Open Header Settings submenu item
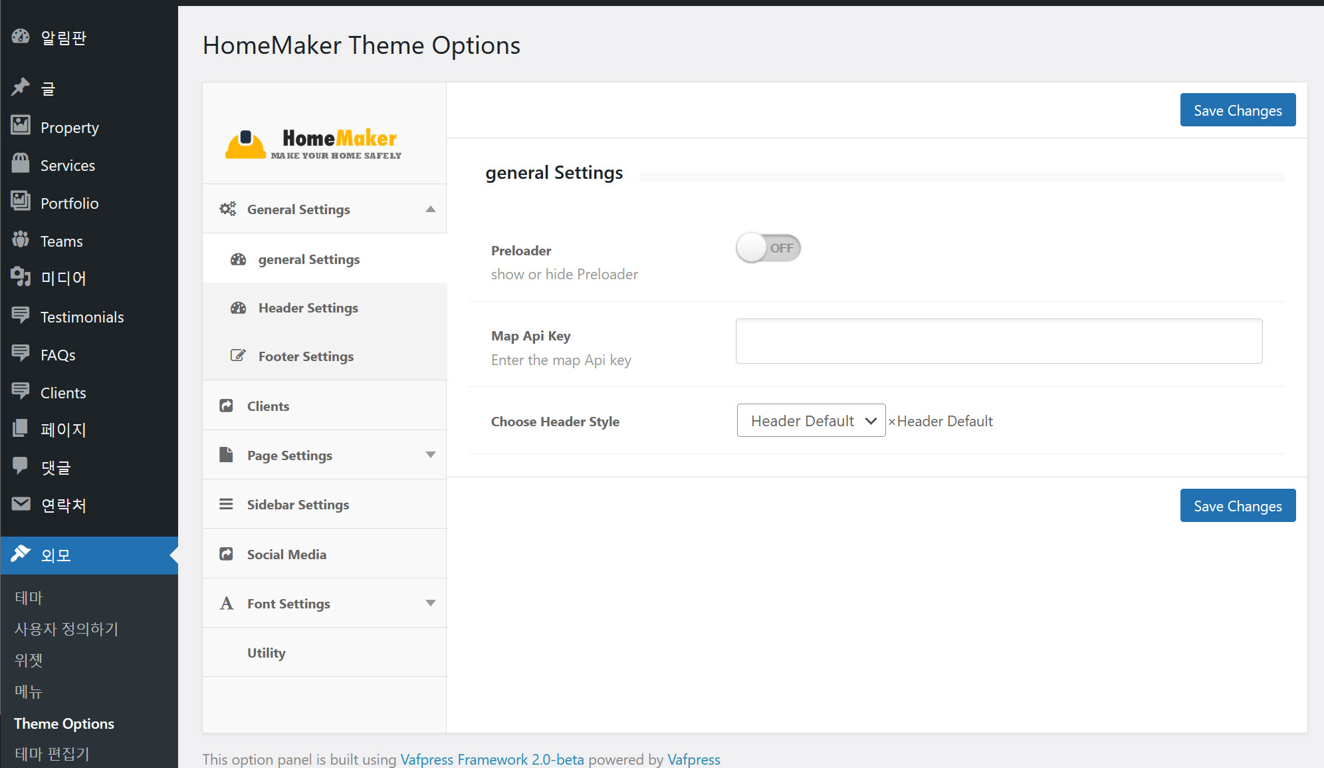 (308, 308)
